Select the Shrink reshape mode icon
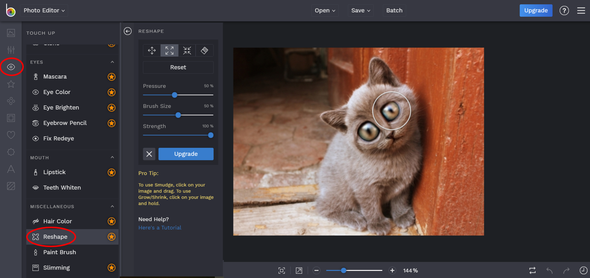The image size is (590, 278). point(187,50)
